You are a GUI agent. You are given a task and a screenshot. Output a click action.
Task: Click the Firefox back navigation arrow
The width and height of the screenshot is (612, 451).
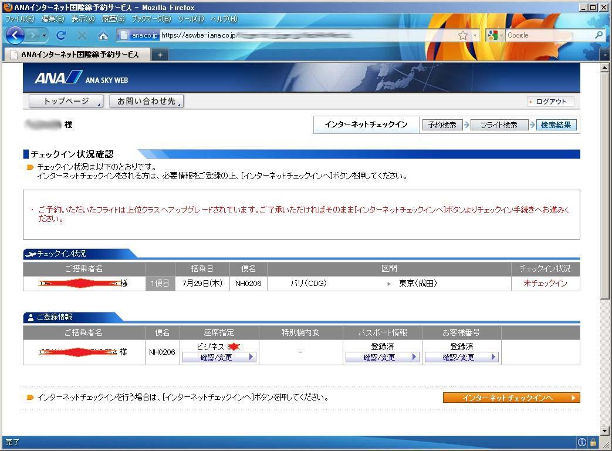15,35
